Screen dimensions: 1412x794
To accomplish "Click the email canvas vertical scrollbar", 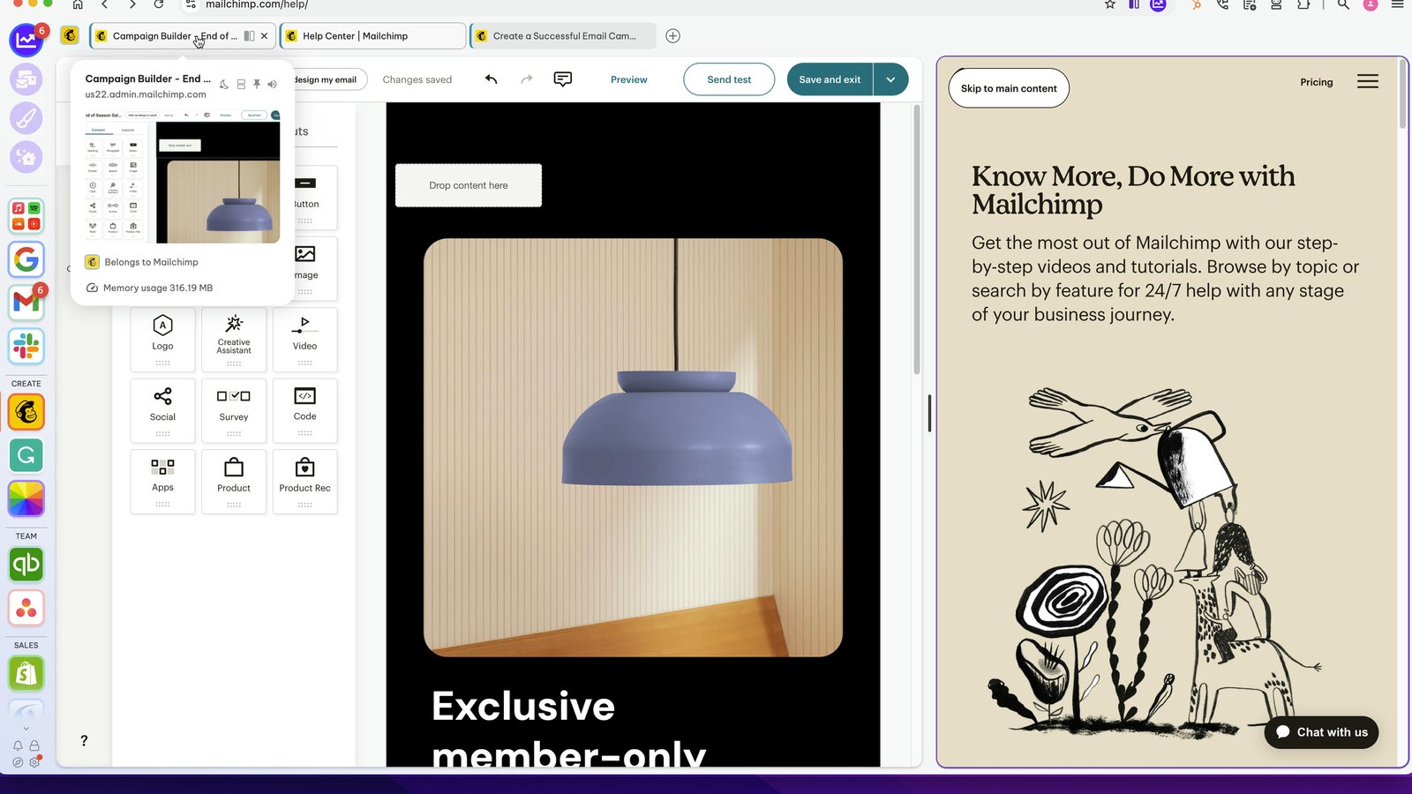I will (917, 238).
